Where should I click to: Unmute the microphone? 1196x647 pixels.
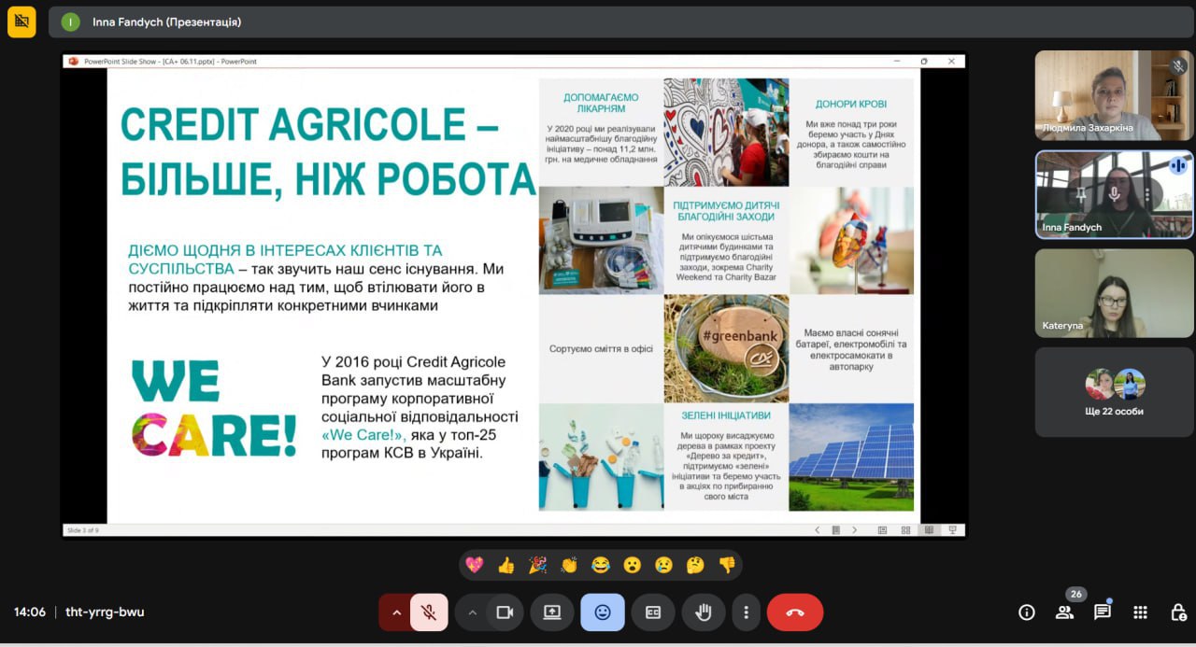(429, 612)
